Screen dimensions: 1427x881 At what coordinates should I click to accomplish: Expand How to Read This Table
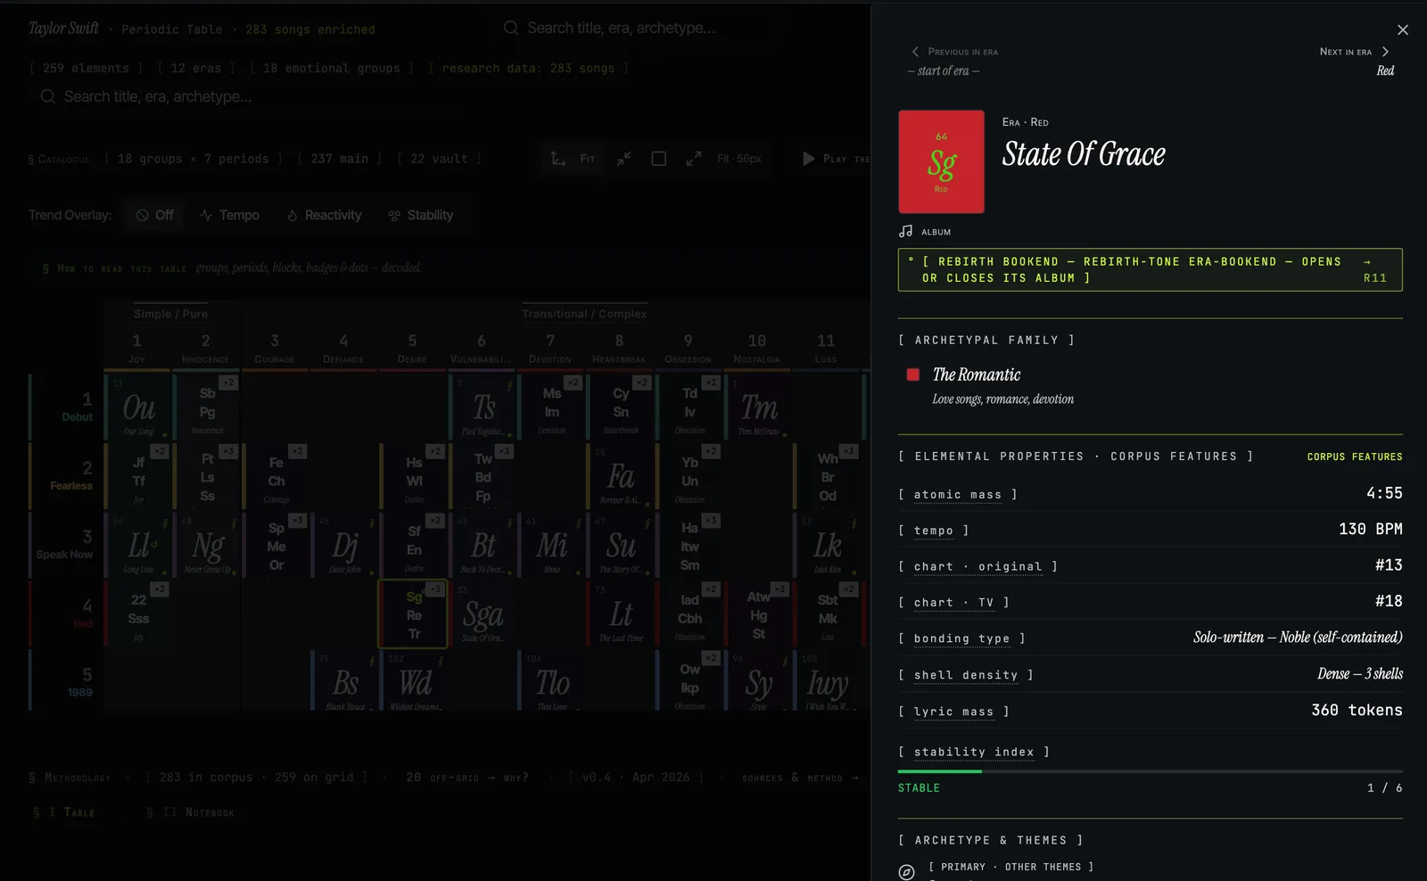click(232, 268)
